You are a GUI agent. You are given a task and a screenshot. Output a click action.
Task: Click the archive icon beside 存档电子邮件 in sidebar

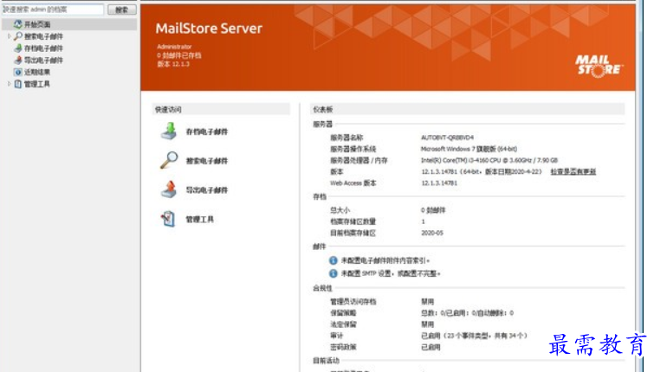18,48
